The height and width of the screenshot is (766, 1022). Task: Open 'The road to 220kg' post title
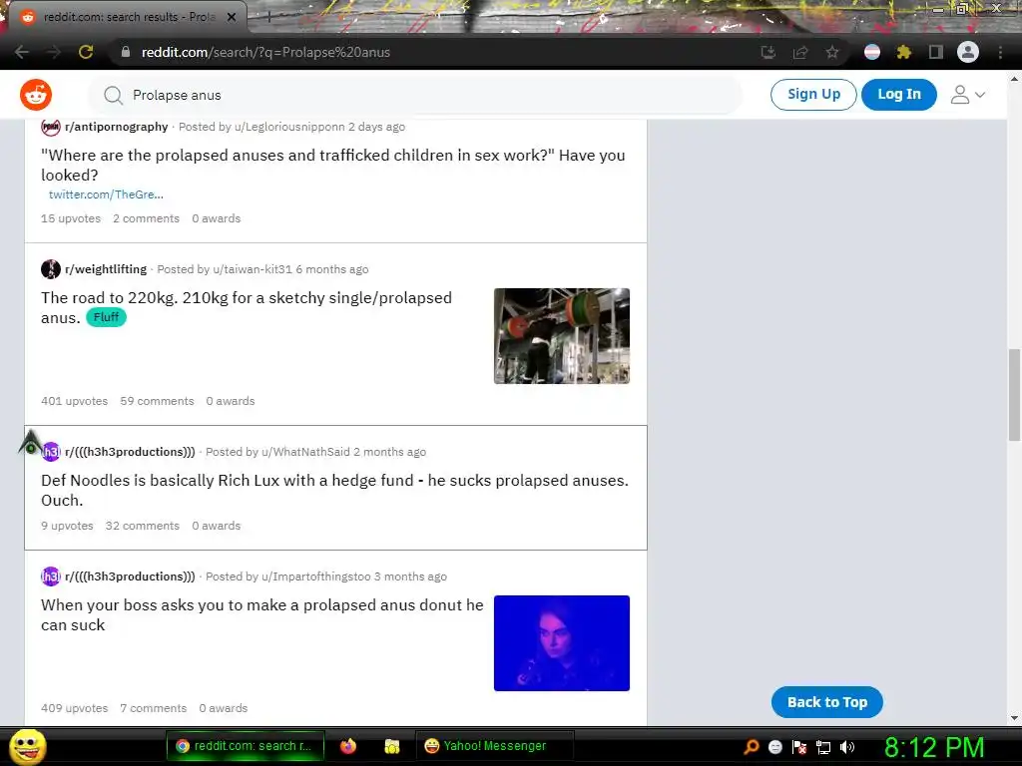(x=247, y=307)
